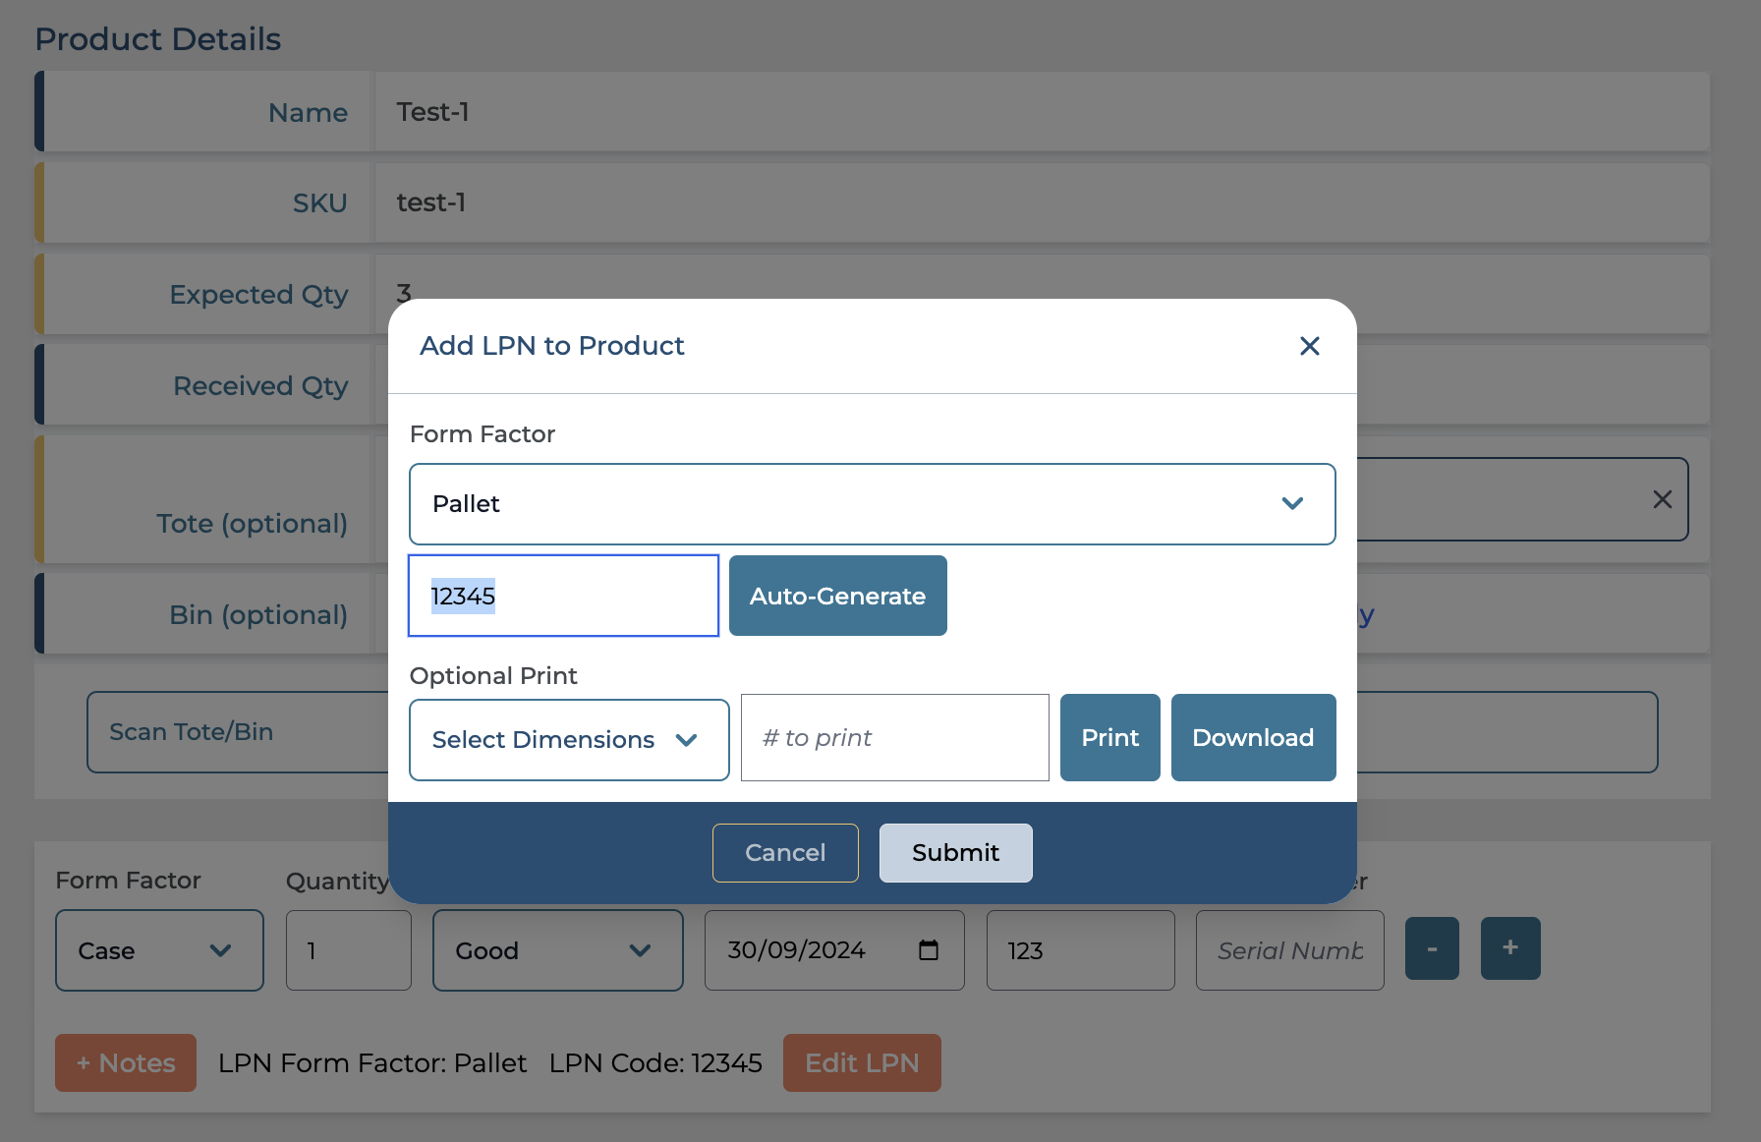This screenshot has width=1761, height=1142.
Task: Click the '# to print' field
Action: [894, 738]
